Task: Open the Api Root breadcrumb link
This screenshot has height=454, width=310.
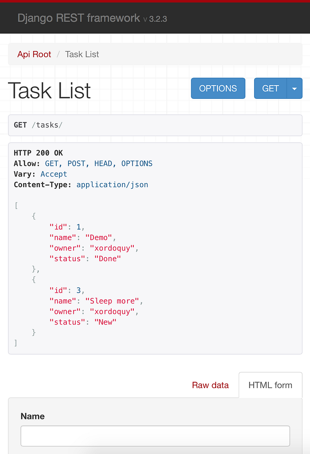Action: pyautogui.click(x=34, y=54)
